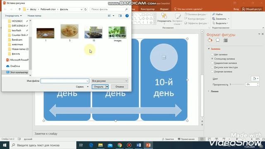Open fill color picker Цвет button
This screenshot has width=265, height=149.
click(x=255, y=79)
